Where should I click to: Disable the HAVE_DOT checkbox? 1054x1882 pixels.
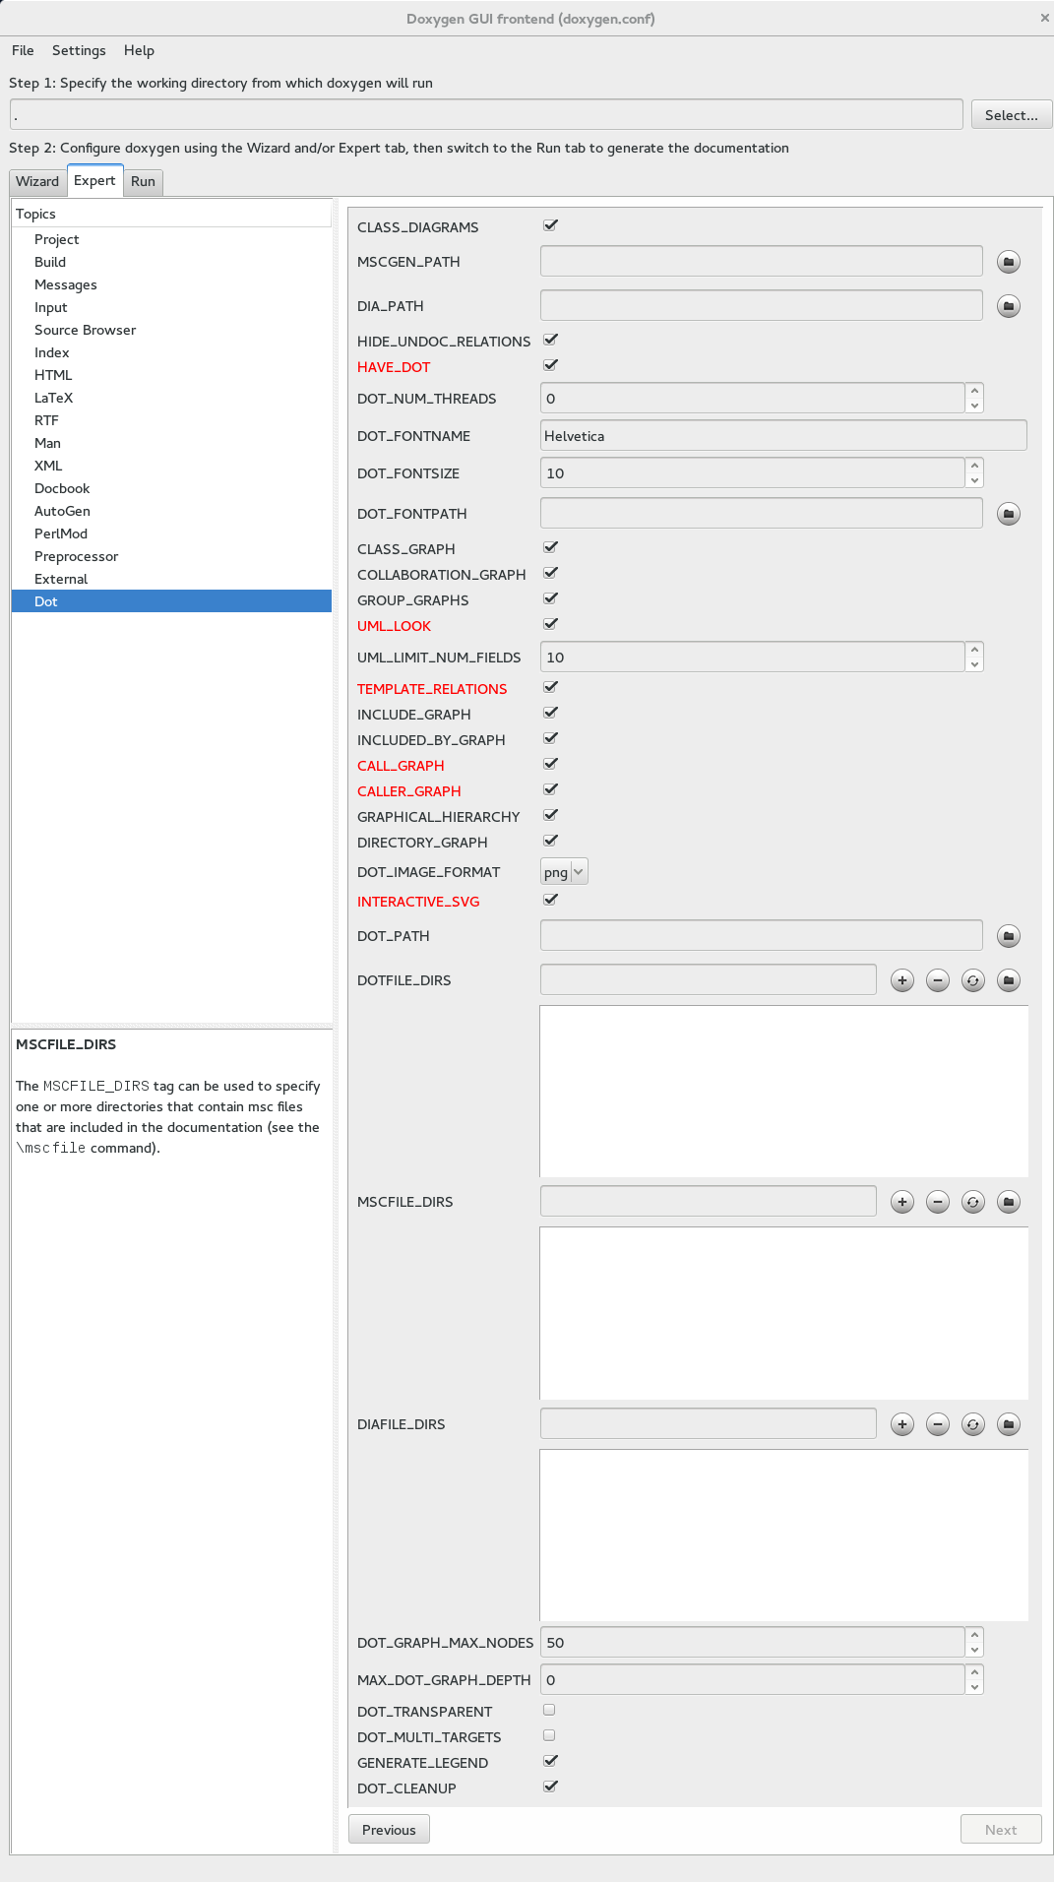pos(550,365)
